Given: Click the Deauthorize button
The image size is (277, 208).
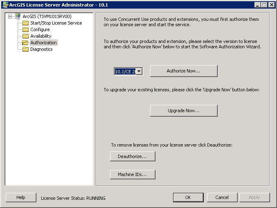Looking at the screenshot, I should pyautogui.click(x=133, y=156).
